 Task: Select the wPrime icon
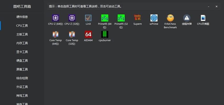click(154, 18)
